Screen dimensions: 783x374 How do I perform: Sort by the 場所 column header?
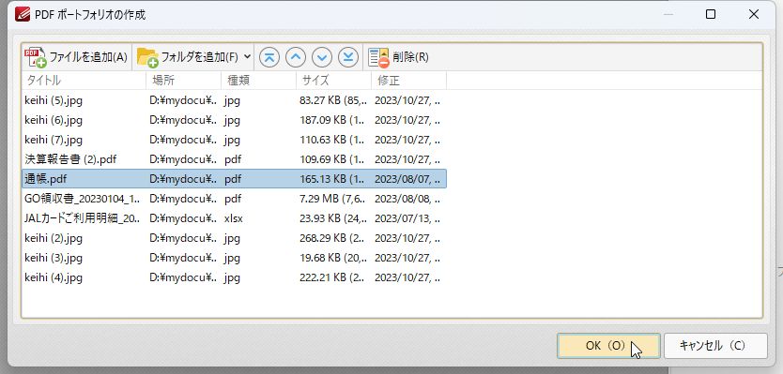pyautogui.click(x=184, y=81)
